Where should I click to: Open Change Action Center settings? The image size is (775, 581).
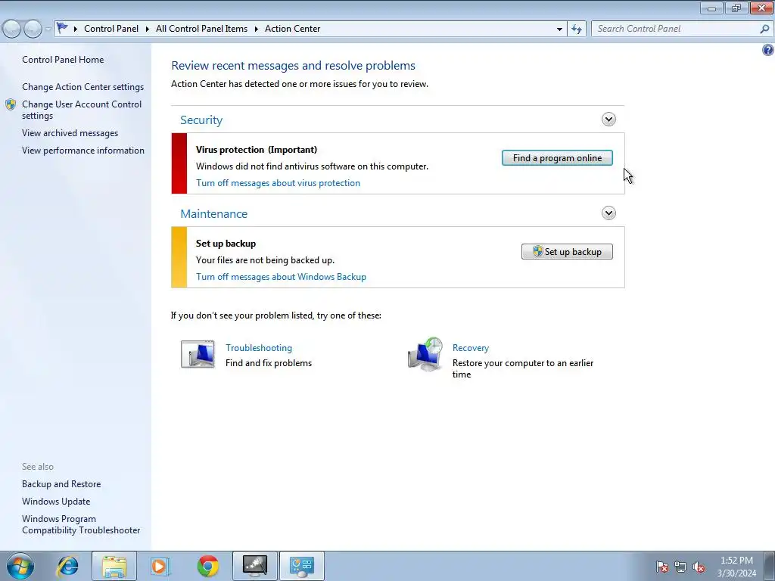[x=82, y=87]
